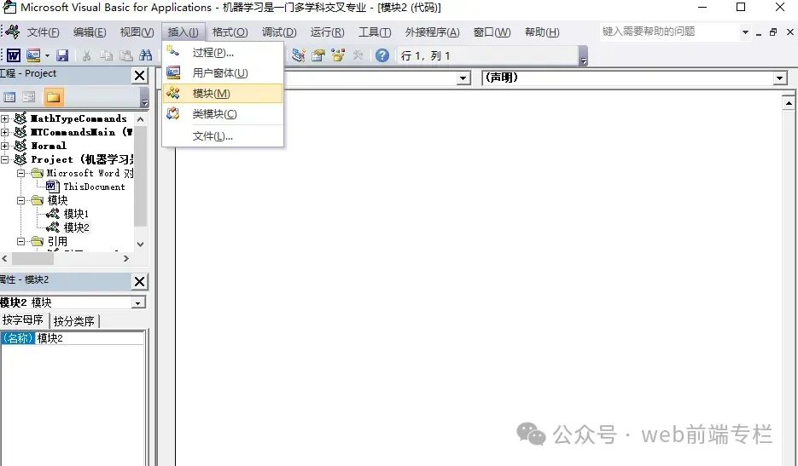Expand the Normal project node
Screen dimensions: 798x466
point(4,146)
